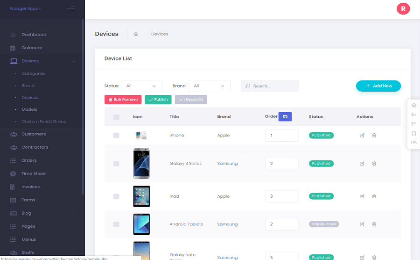Click the Unpublished badge for Android Tablets
Screen dimensions: 420x260
(x=324, y=224)
